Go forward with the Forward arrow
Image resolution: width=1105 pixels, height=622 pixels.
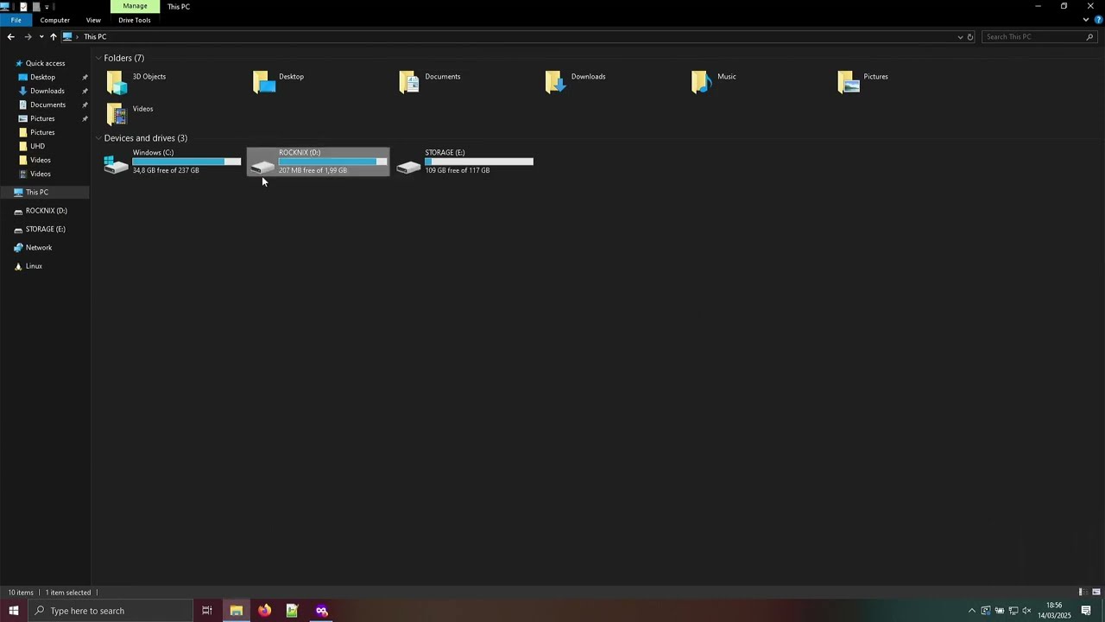point(28,37)
